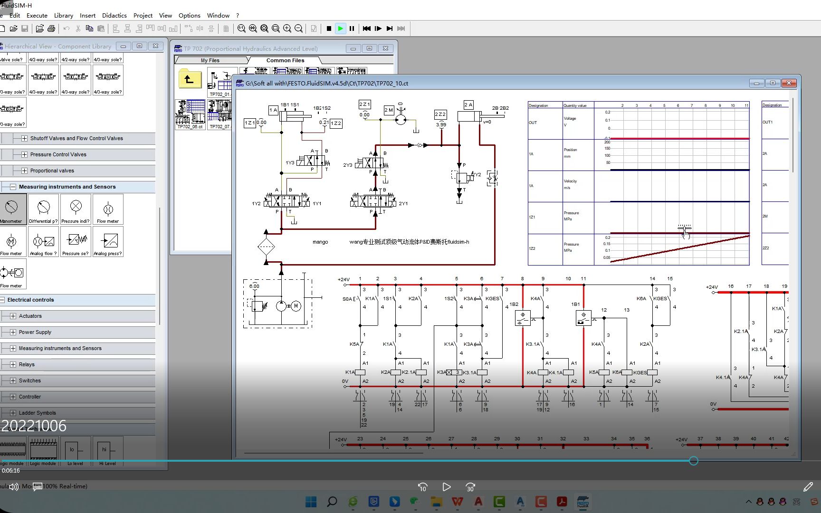The image size is (821, 513).
Task: Start the simulation with green play
Action: coord(341,28)
